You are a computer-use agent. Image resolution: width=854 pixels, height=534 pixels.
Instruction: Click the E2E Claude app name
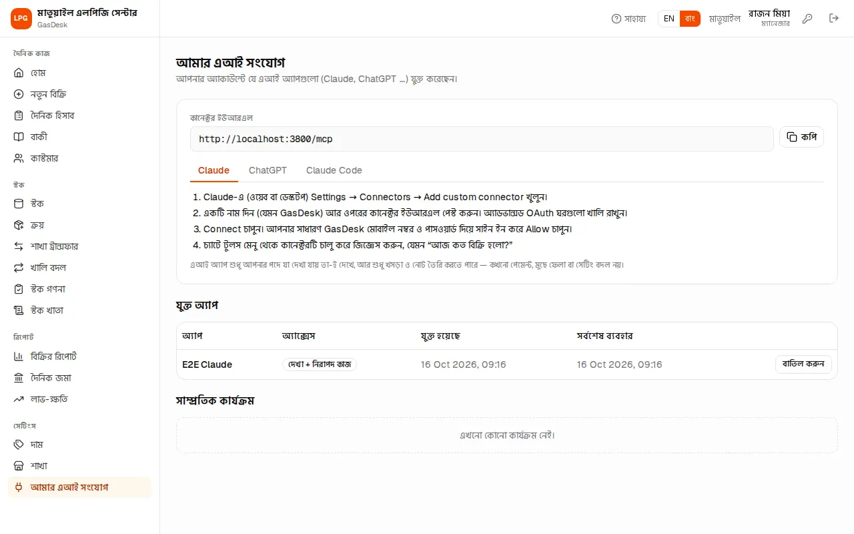pos(207,364)
